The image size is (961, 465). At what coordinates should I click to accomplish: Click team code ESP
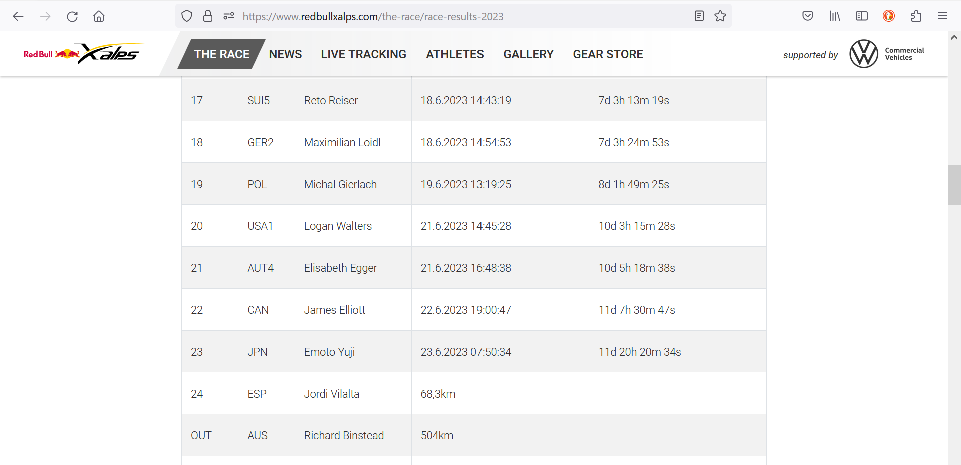tap(257, 394)
